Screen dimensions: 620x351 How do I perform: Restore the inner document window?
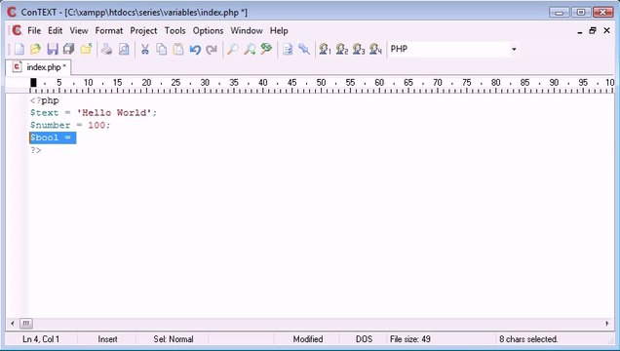point(593,31)
